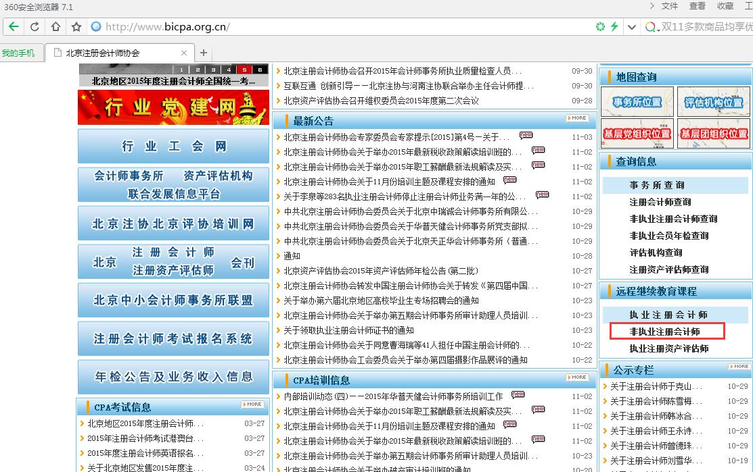The height and width of the screenshot is (472, 753).
Task: Open the 注册会计师考试报名系统 banner
Action: [173, 338]
